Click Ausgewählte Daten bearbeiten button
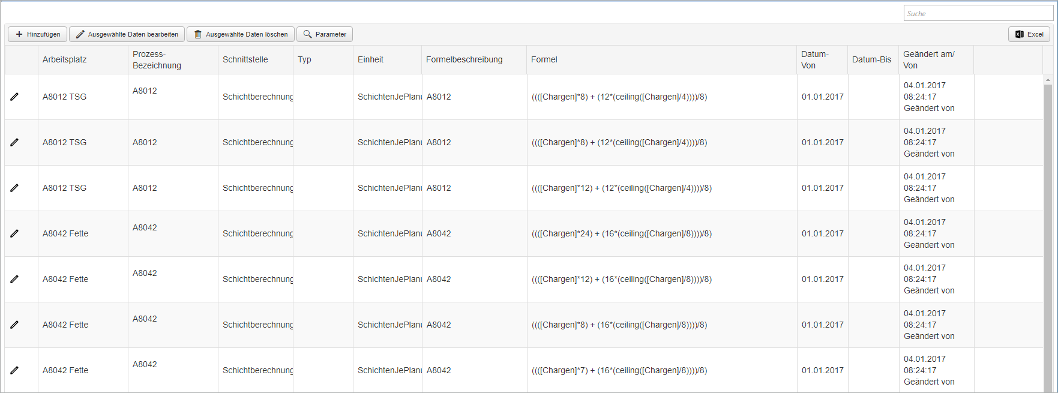Image resolution: width=1058 pixels, height=393 pixels. tap(127, 34)
